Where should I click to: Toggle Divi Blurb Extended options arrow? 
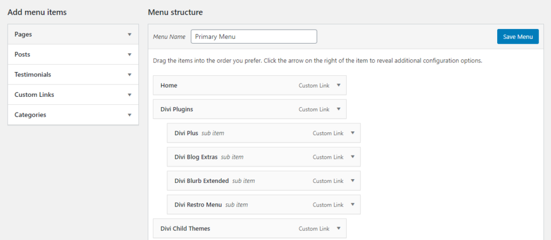[352, 181]
